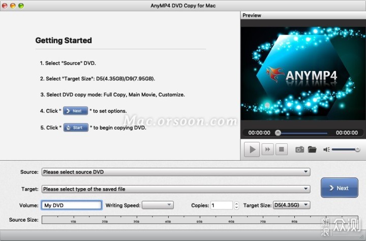
Task: Expand the Writing Speed dropdown
Action: coord(158,205)
